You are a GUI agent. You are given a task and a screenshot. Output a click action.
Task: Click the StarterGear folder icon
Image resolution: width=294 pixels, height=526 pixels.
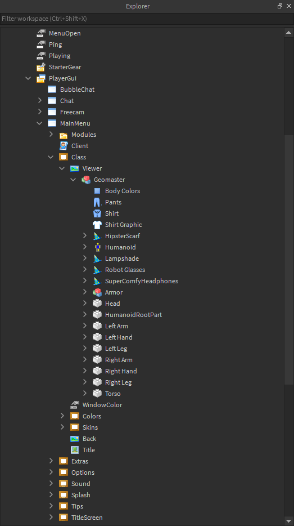41,67
